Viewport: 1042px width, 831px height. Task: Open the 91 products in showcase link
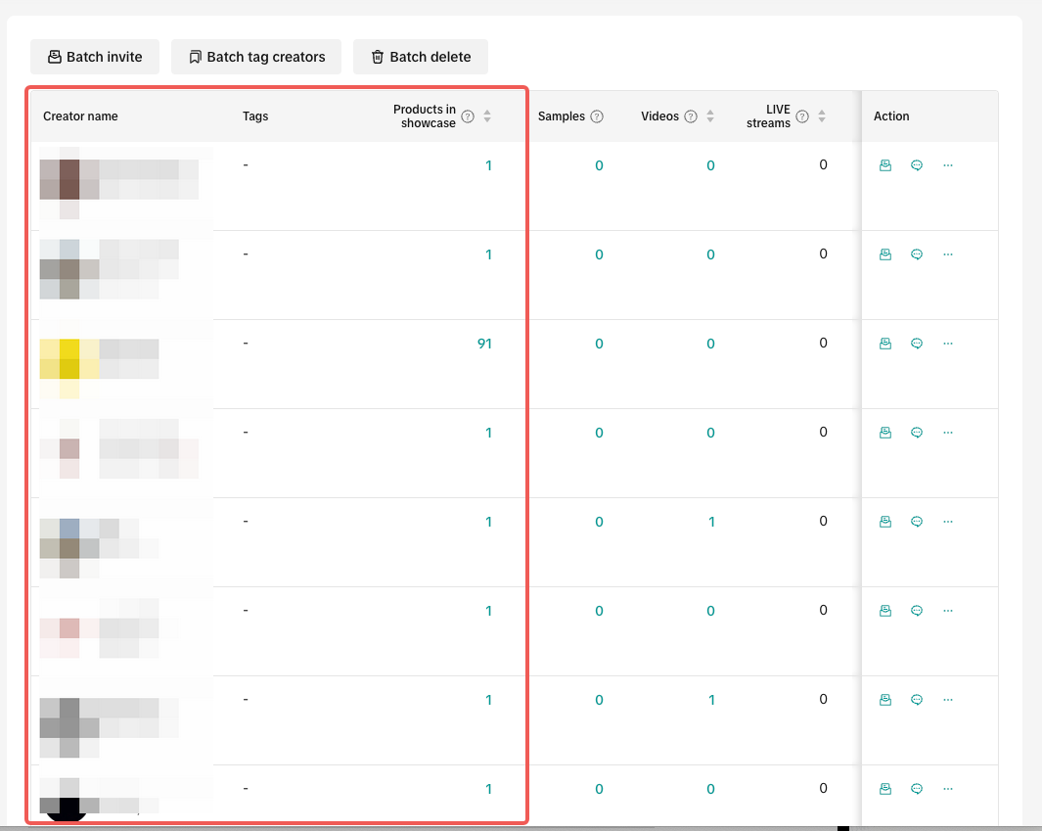point(484,344)
